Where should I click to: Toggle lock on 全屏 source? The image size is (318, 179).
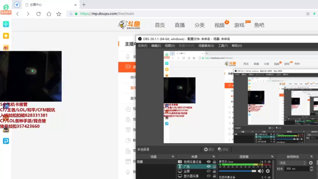tap(214, 171)
